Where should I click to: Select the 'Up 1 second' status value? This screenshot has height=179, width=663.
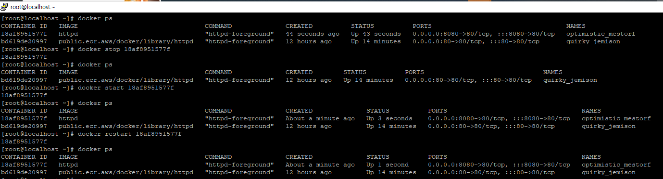point(388,165)
